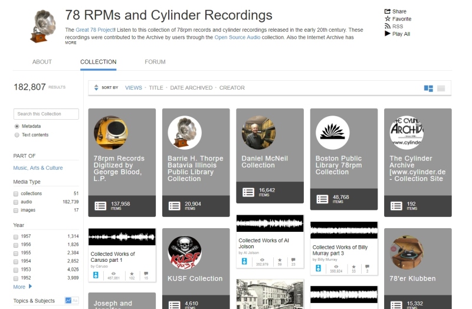Click in Search this Collection field
This screenshot has width=472, height=309.
click(x=46, y=114)
